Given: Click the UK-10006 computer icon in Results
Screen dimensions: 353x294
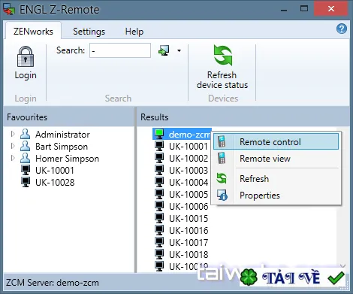Looking at the screenshot, I should point(159,206).
